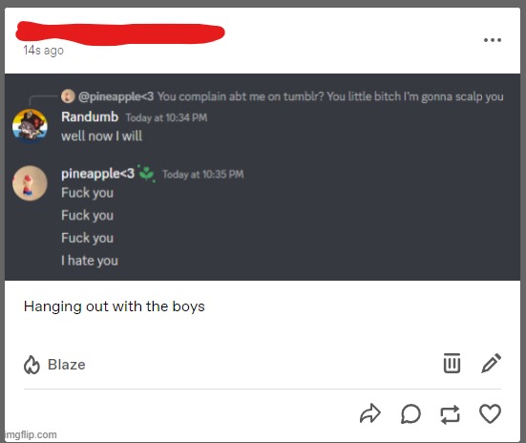Click the caption Hanging out with the boys
Viewport: 526px width, 443px height.
point(114,306)
